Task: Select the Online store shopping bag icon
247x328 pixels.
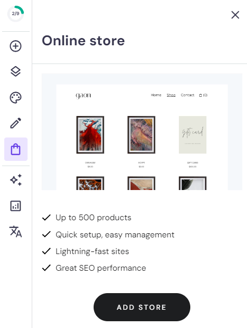Action: [16, 149]
